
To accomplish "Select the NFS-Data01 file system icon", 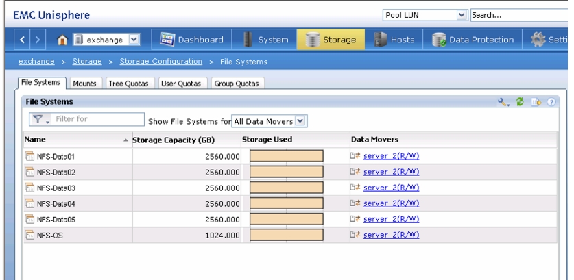I will tap(29, 156).
